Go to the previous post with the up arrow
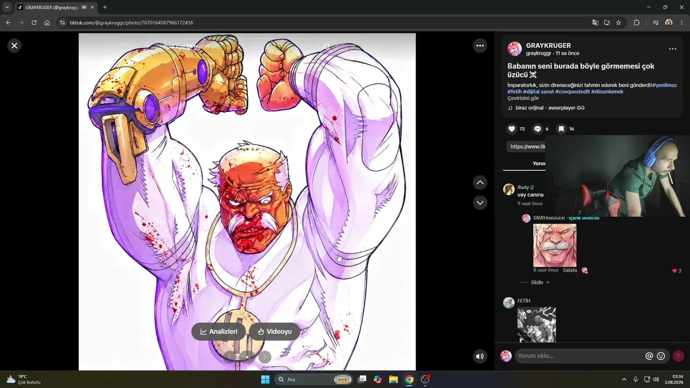Viewport: 690px width, 388px height. pyautogui.click(x=480, y=183)
